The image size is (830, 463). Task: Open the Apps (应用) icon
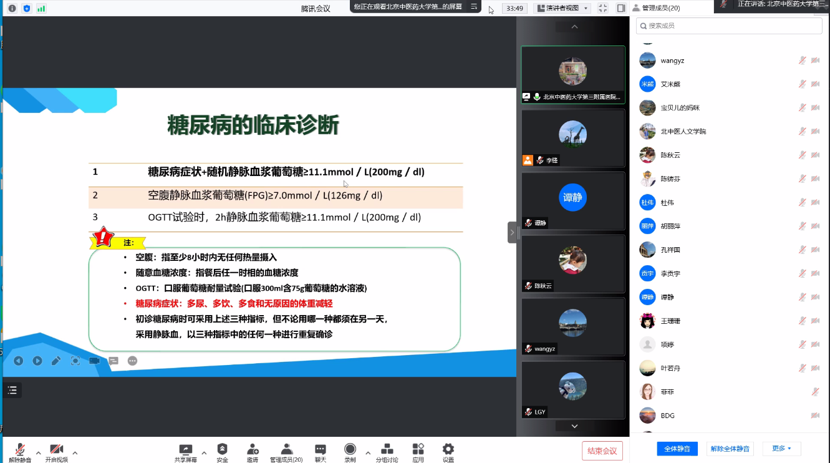418,449
